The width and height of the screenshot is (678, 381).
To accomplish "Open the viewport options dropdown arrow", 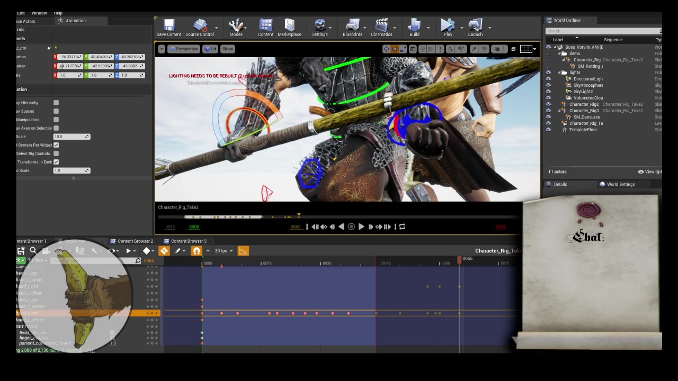I will 162,49.
